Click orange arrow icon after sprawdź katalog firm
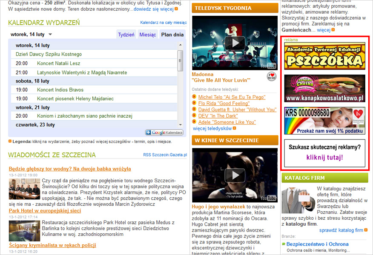373x255 pixels. click(366, 230)
